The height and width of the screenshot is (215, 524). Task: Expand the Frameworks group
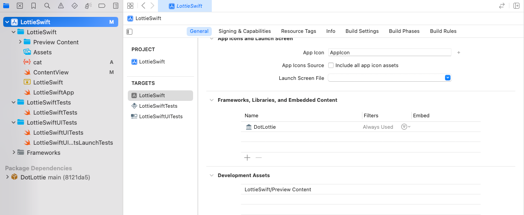coord(14,152)
